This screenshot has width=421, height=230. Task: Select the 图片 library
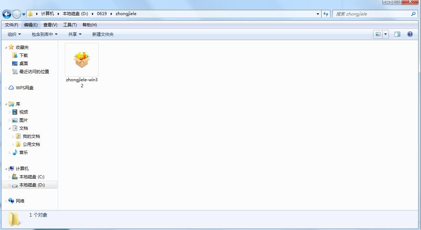tap(24, 120)
